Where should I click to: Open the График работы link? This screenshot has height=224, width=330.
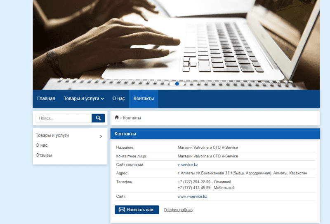click(179, 210)
